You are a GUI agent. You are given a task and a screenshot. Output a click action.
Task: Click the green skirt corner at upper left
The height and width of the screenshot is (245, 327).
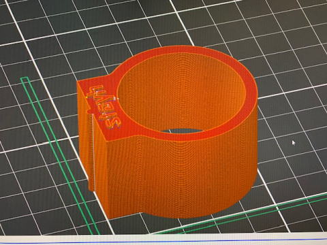25,80
